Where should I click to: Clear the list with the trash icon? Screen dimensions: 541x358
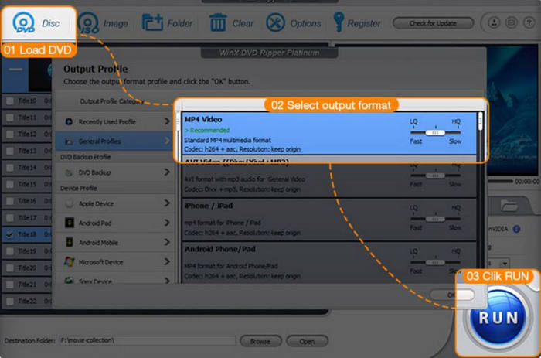coord(218,22)
